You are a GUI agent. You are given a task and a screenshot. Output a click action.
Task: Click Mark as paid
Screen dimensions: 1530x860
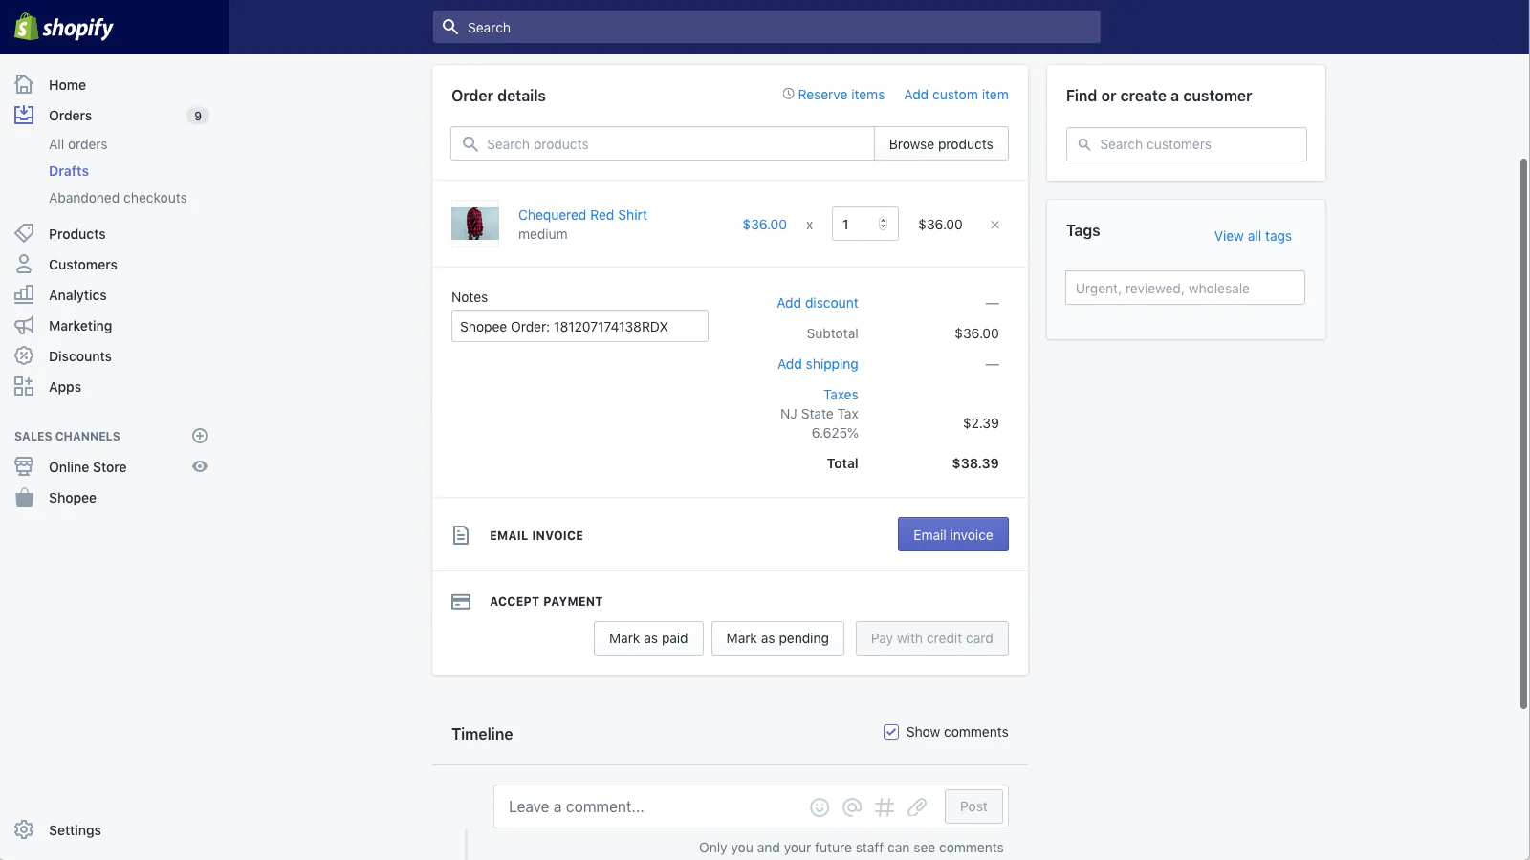coord(648,638)
